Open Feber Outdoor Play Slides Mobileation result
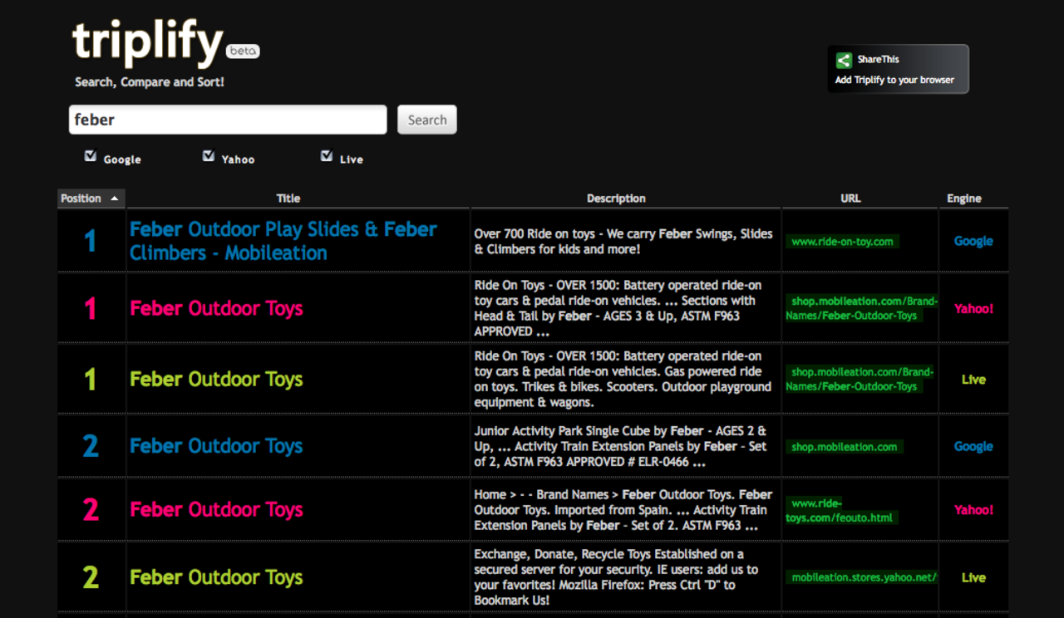This screenshot has width=1064, height=618. pos(283,241)
